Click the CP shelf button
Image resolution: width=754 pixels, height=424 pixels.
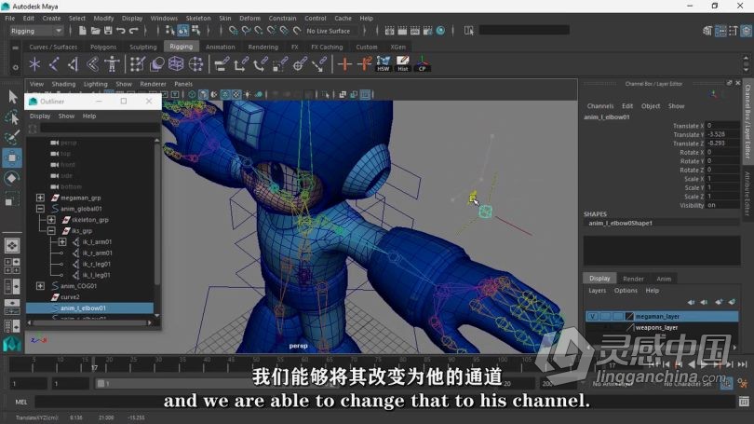click(423, 63)
